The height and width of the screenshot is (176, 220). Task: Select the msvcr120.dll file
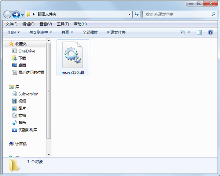73,57
